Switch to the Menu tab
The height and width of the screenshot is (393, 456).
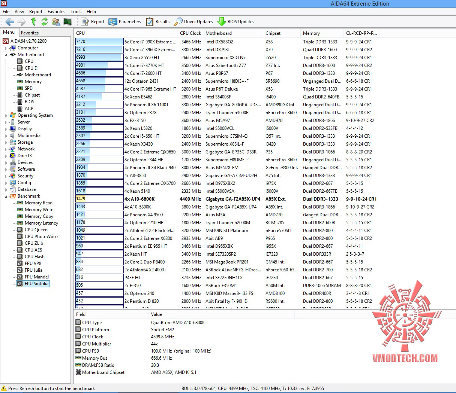coord(9,32)
